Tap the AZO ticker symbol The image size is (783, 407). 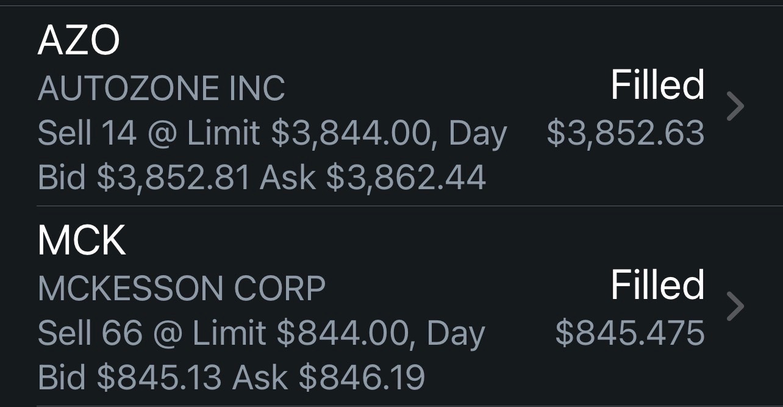tap(79, 41)
